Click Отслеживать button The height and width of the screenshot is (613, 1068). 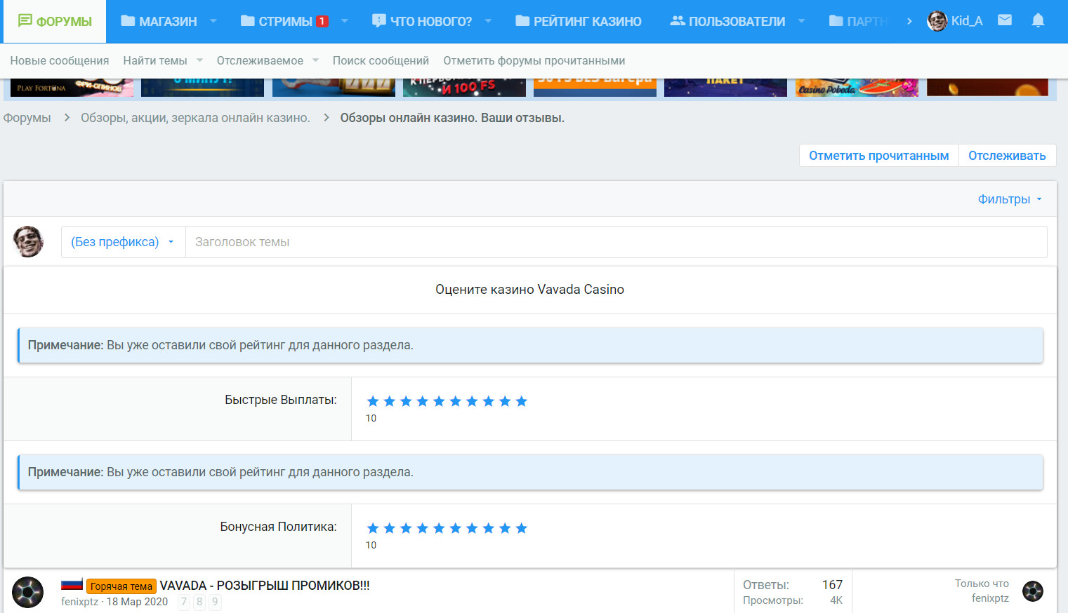pyautogui.click(x=1007, y=156)
